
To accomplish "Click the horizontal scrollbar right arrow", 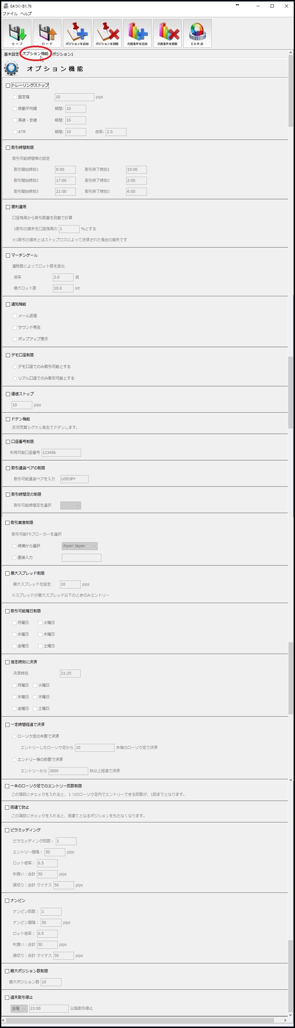I will tap(285, 1020).
